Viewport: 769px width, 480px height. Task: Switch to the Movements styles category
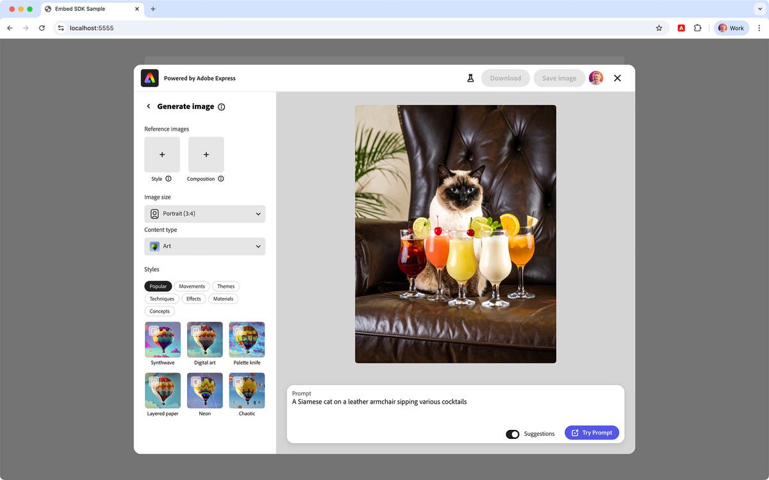coord(192,286)
